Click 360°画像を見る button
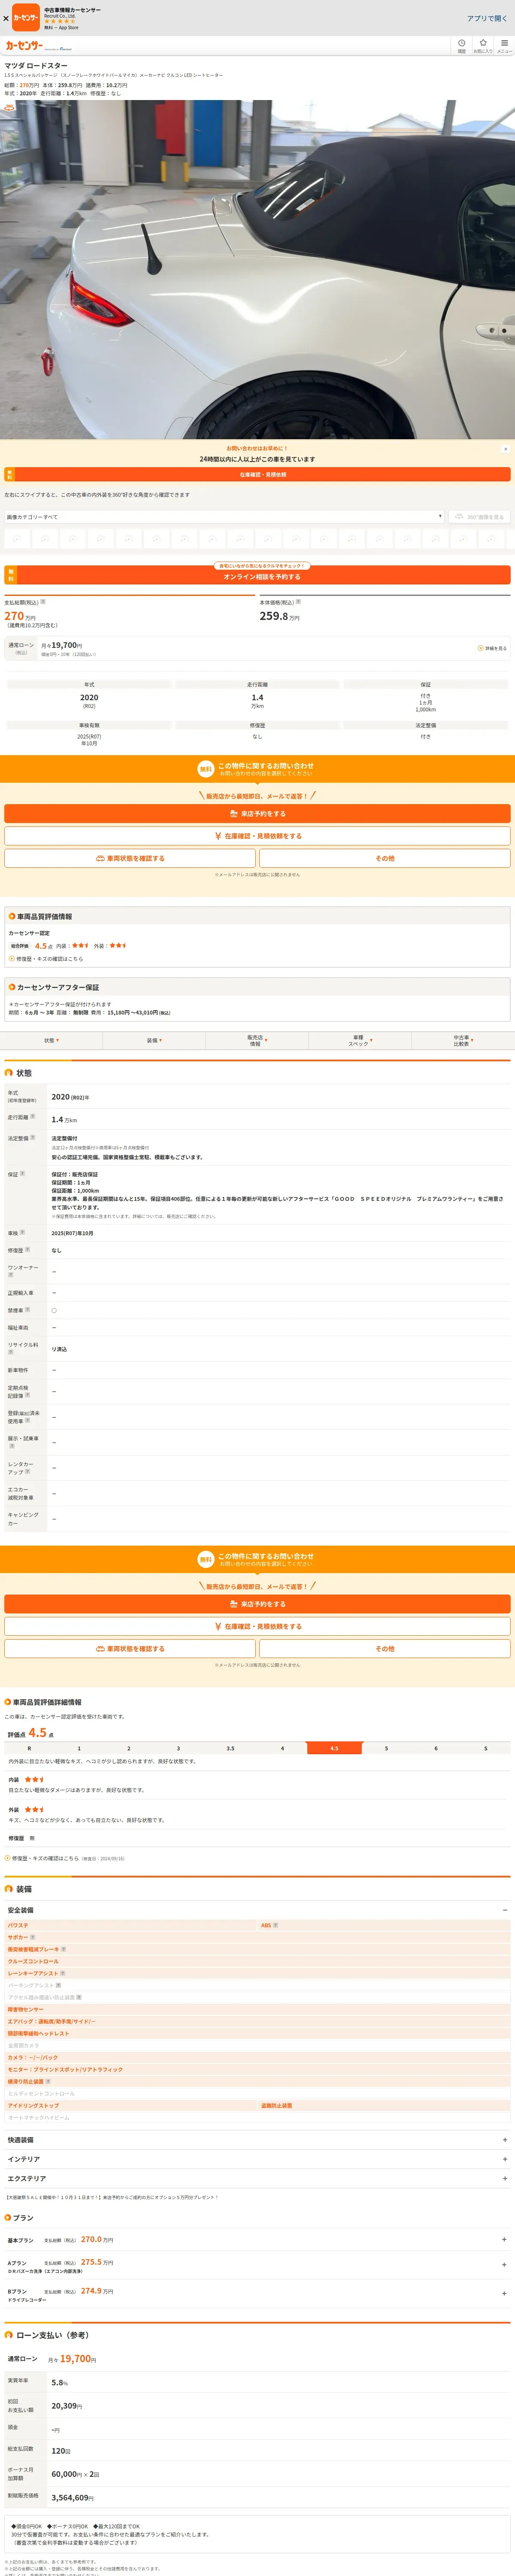The image size is (515, 2576). (x=479, y=517)
